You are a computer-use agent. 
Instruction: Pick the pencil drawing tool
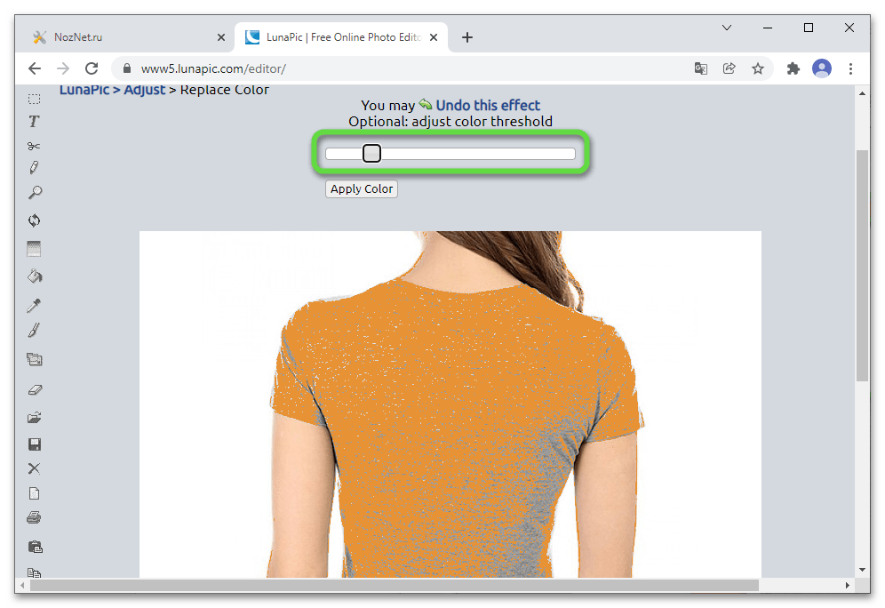tap(34, 168)
